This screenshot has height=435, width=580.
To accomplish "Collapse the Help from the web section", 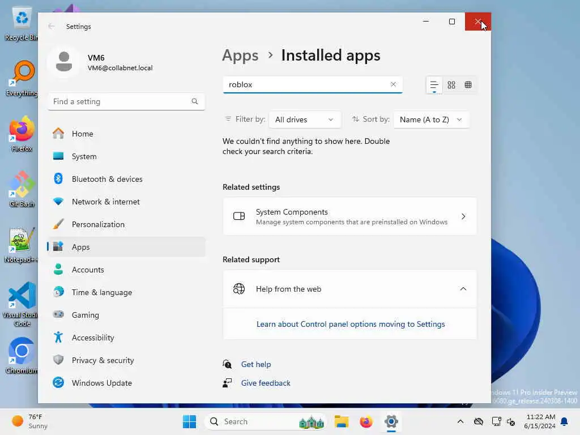I will coord(463,289).
